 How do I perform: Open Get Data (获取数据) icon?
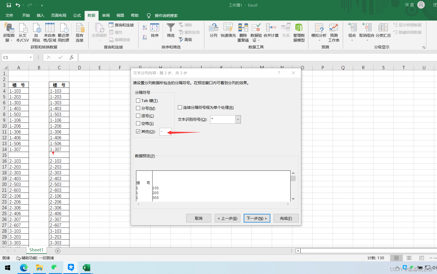(9, 32)
